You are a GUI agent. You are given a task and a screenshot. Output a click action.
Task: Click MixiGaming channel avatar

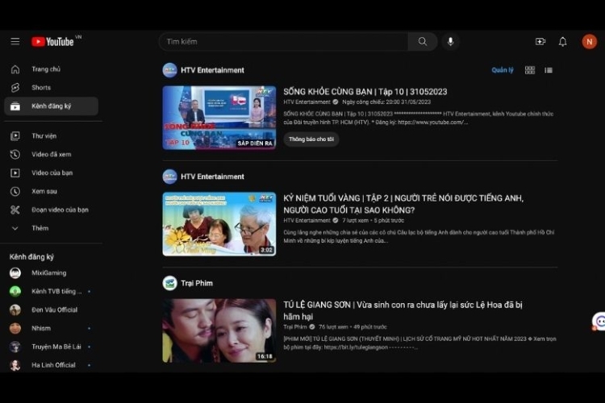pos(15,273)
